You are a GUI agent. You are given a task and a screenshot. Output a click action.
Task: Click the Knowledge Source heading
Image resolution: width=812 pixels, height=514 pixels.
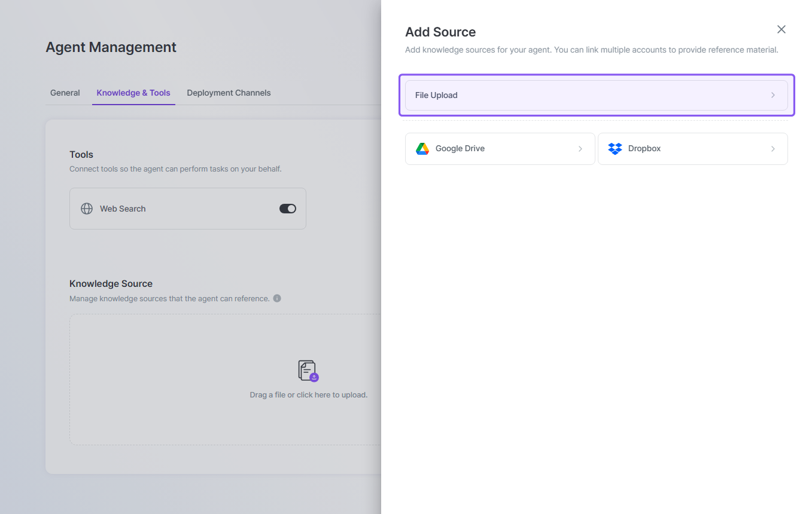tap(111, 284)
